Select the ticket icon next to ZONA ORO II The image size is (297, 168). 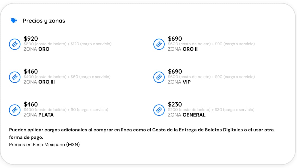(159, 44)
